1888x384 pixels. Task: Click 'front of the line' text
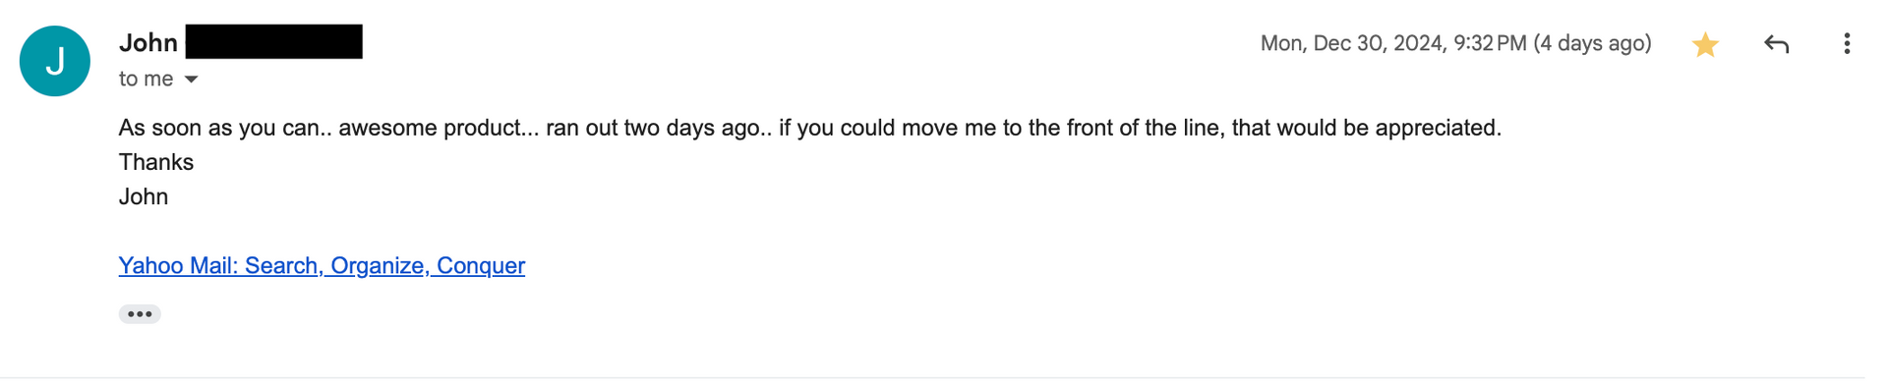coord(1146,128)
